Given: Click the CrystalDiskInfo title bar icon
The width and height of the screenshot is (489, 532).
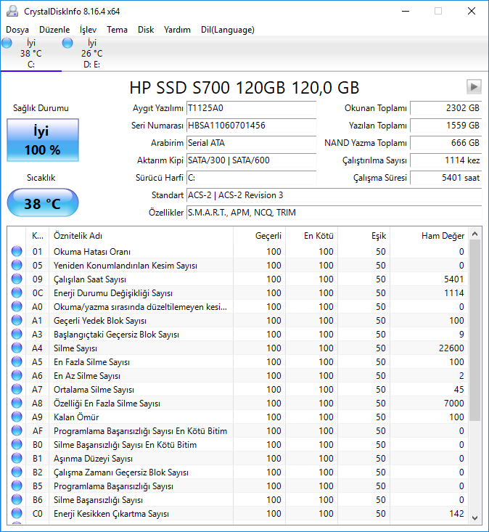Looking at the screenshot, I should pyautogui.click(x=12, y=11).
